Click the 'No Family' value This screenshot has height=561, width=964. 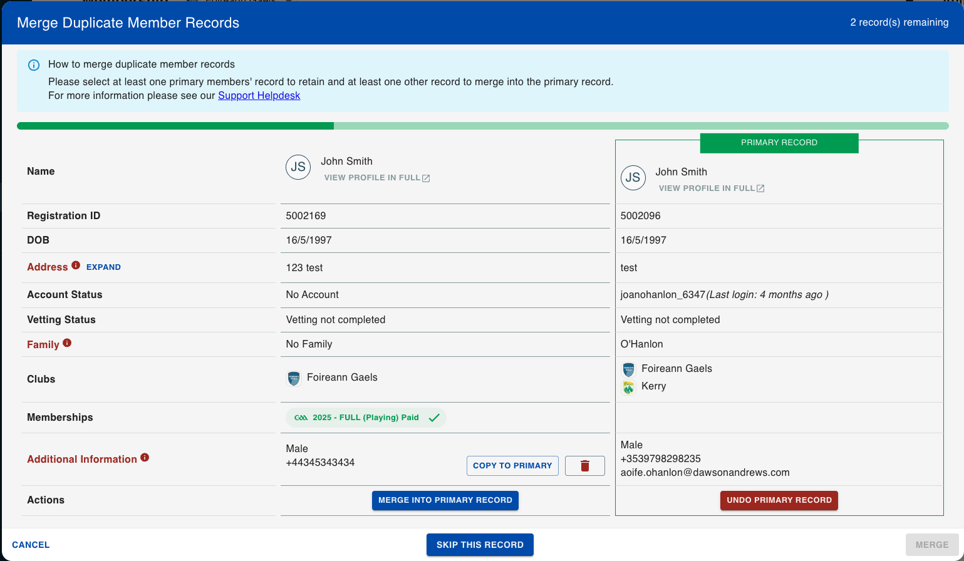coord(309,344)
